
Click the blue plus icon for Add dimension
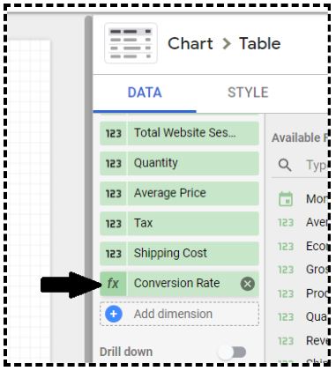[x=114, y=314]
